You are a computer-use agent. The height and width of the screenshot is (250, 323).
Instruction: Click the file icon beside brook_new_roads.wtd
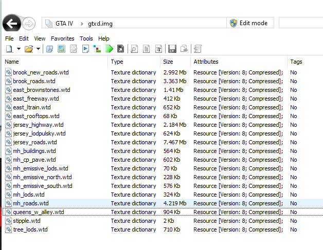click(x=8, y=72)
